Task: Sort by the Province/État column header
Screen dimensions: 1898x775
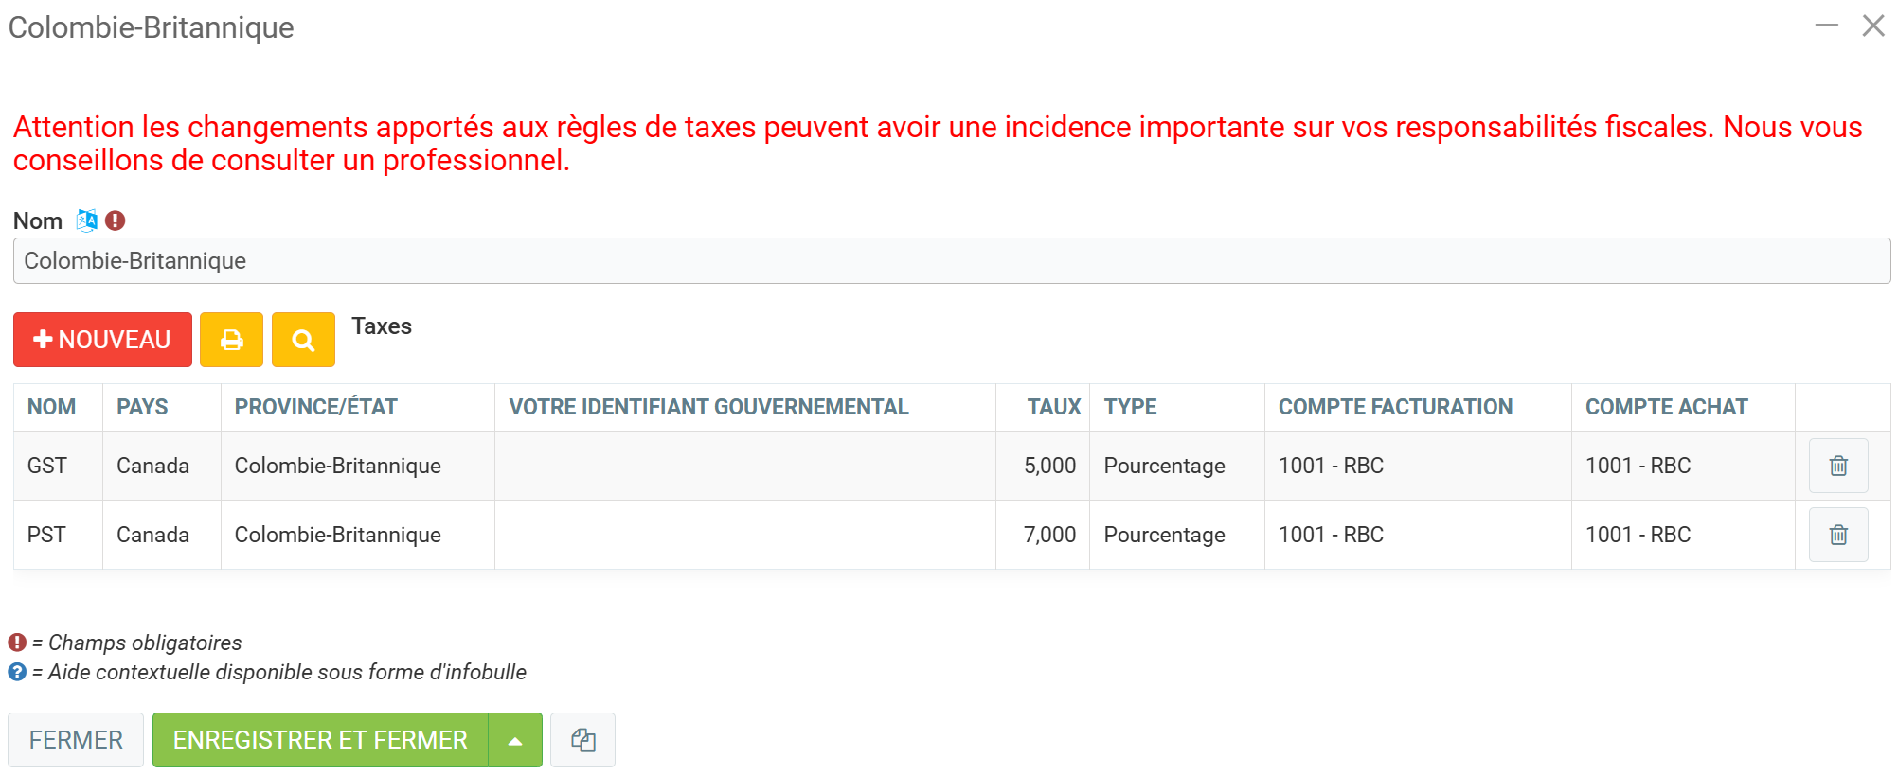Action: [x=315, y=407]
